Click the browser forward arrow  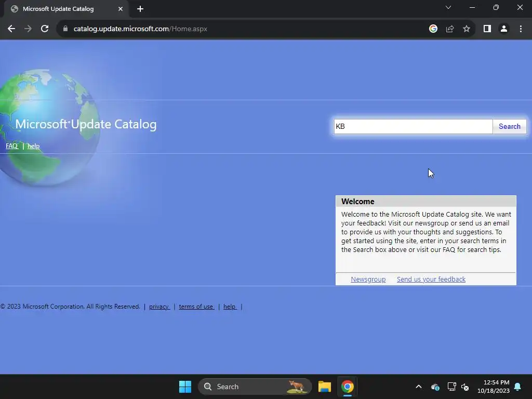[x=28, y=29]
